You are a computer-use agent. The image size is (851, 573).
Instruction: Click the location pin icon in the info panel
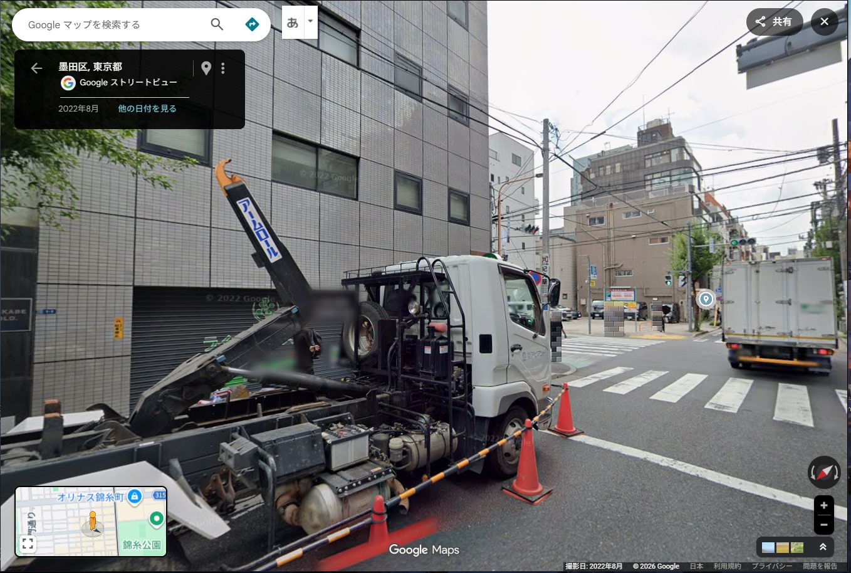click(x=206, y=68)
